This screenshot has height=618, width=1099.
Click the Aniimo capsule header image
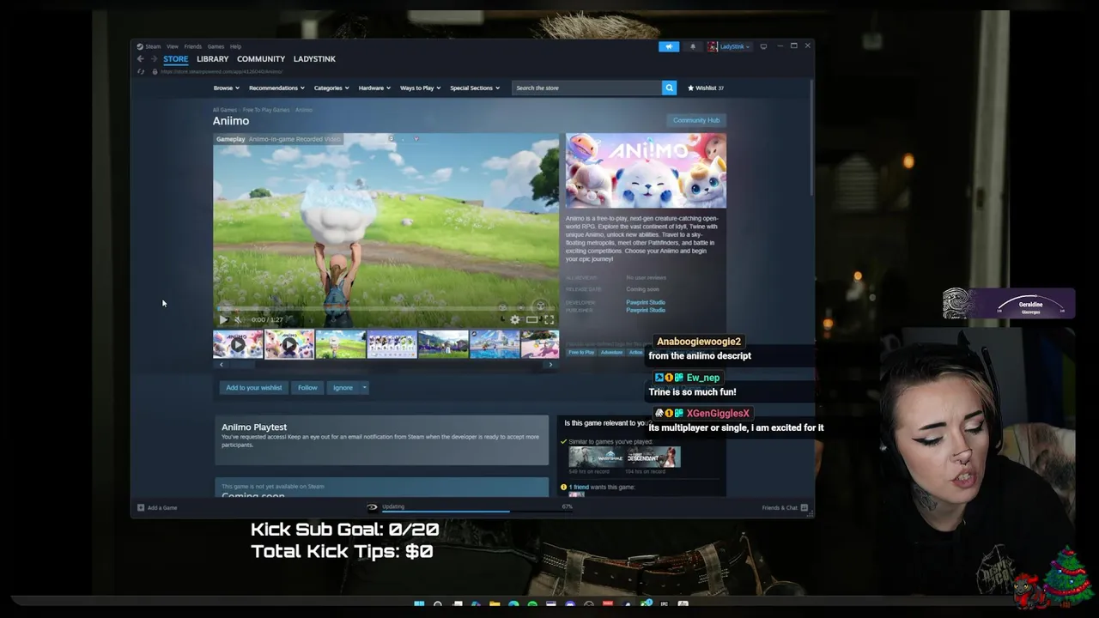646,171
